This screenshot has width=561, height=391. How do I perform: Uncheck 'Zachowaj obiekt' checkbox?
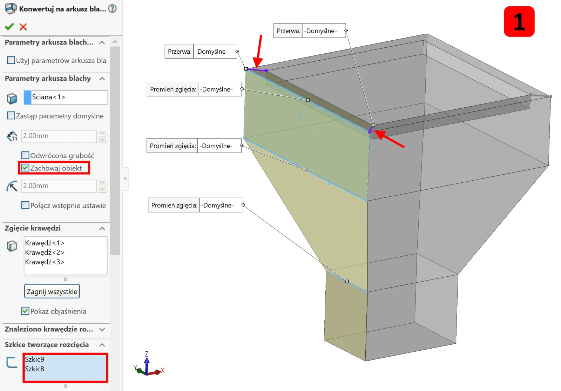(x=25, y=168)
